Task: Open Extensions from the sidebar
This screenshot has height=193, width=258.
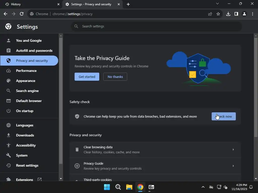Action: [x=29, y=179]
